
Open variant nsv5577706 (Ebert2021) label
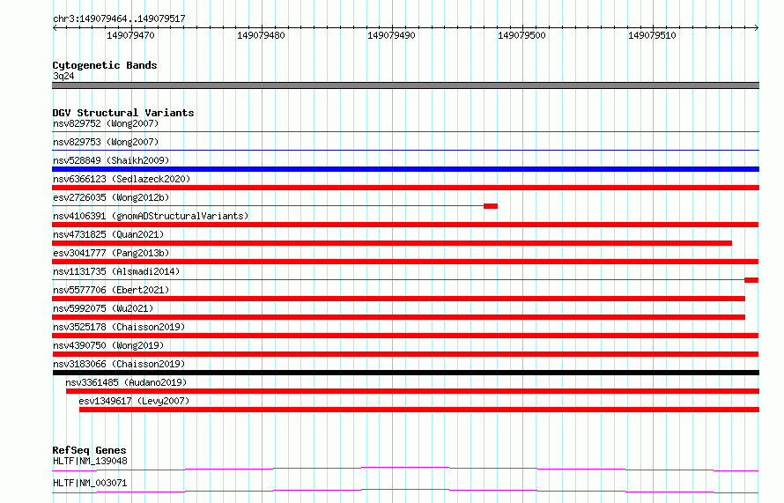[x=111, y=290]
